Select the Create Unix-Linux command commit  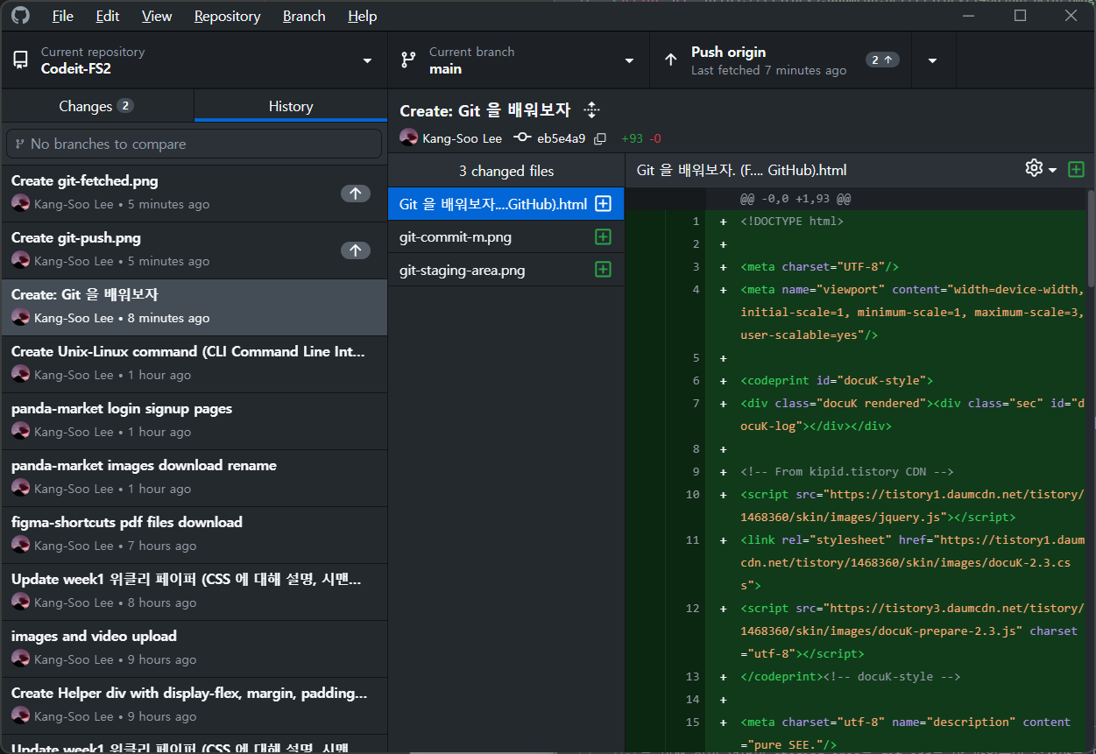(194, 363)
